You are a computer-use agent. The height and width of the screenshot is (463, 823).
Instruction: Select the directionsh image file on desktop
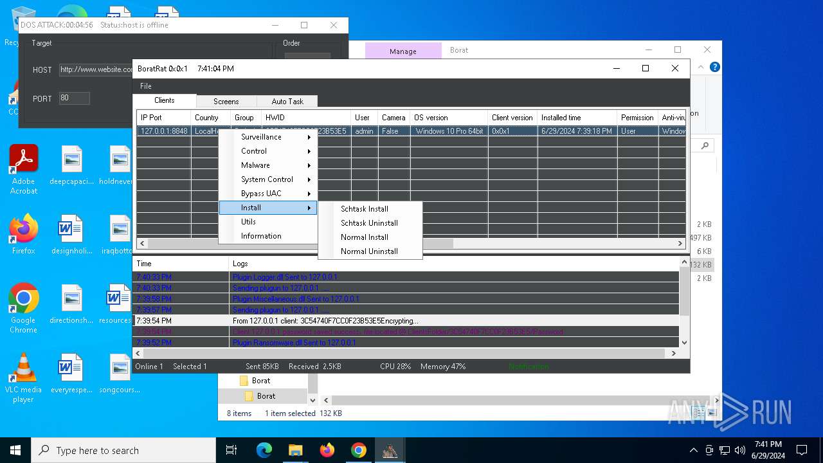(71, 304)
